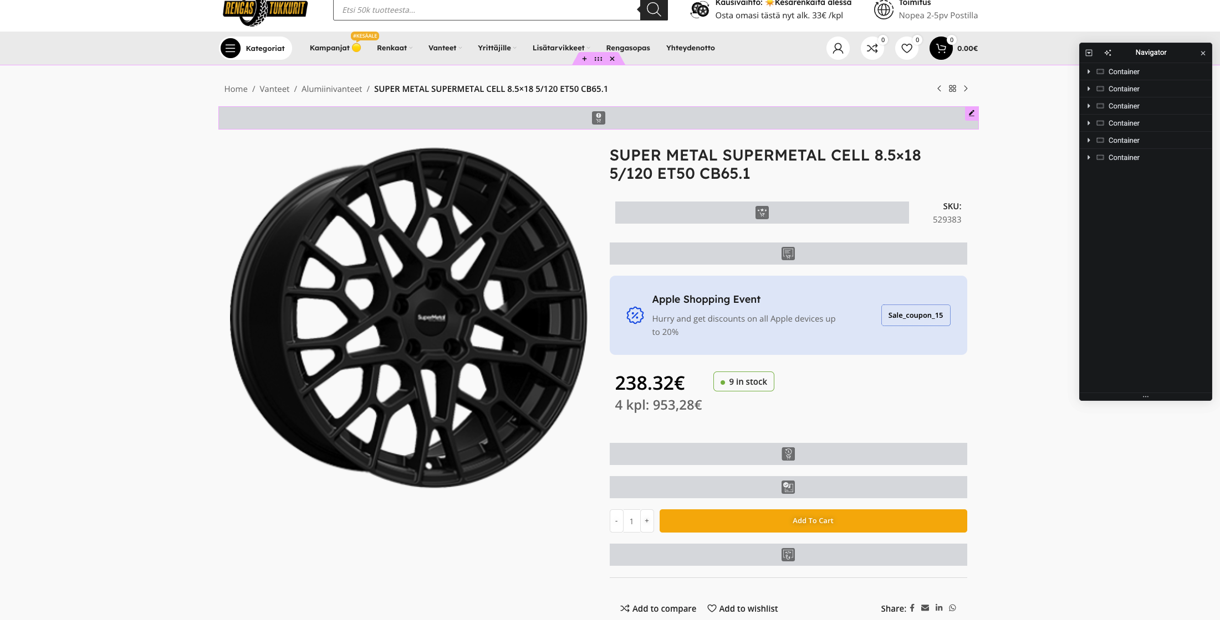This screenshot has height=620, width=1220.
Task: Click the search magnifier button
Action: [654, 9]
